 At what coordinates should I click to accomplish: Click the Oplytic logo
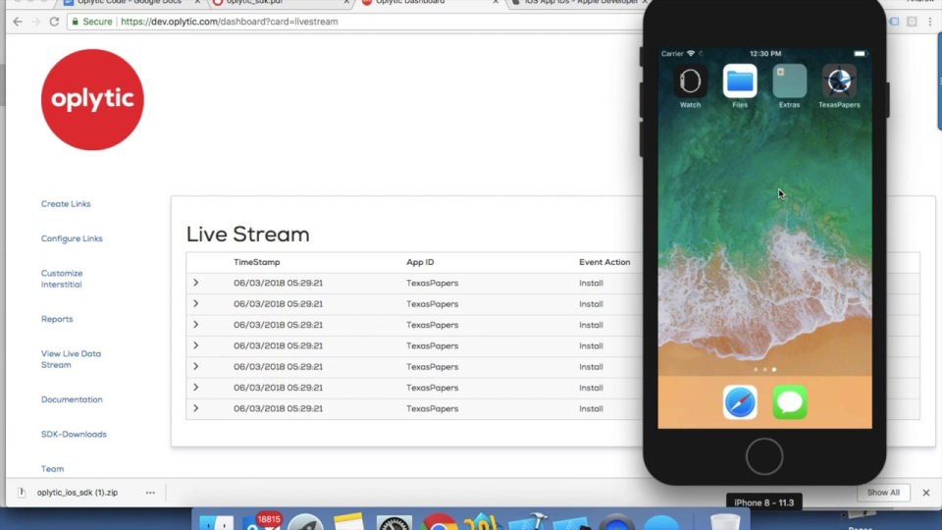pos(92,100)
